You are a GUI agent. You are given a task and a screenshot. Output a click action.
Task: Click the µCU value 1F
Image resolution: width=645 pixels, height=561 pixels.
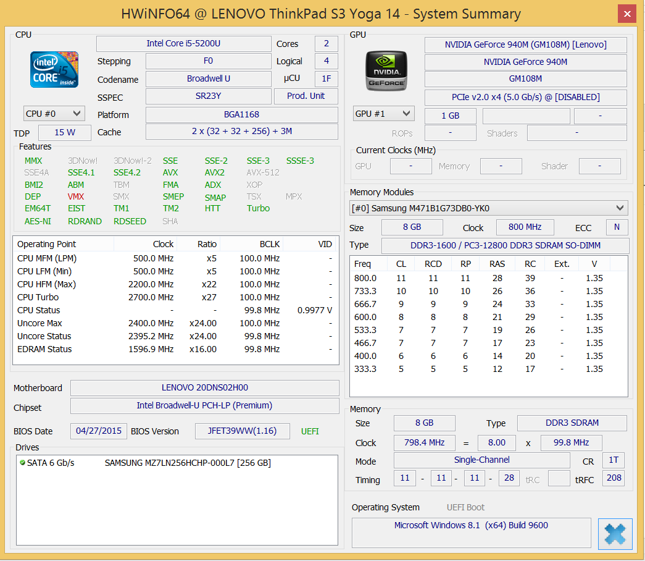pos(326,78)
